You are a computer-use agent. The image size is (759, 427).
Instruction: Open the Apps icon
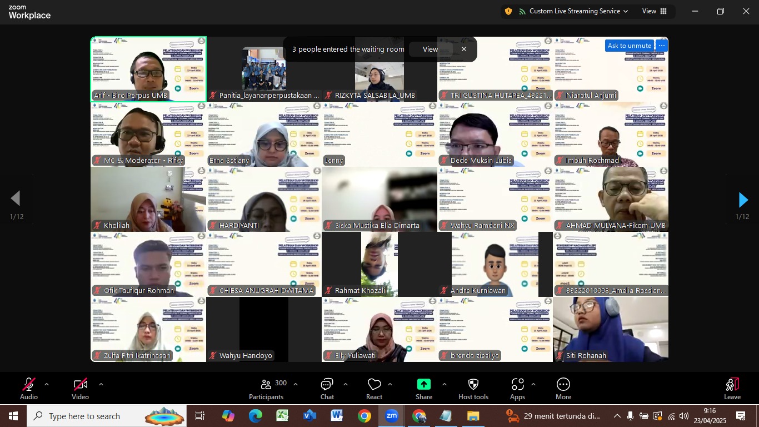coord(517,385)
